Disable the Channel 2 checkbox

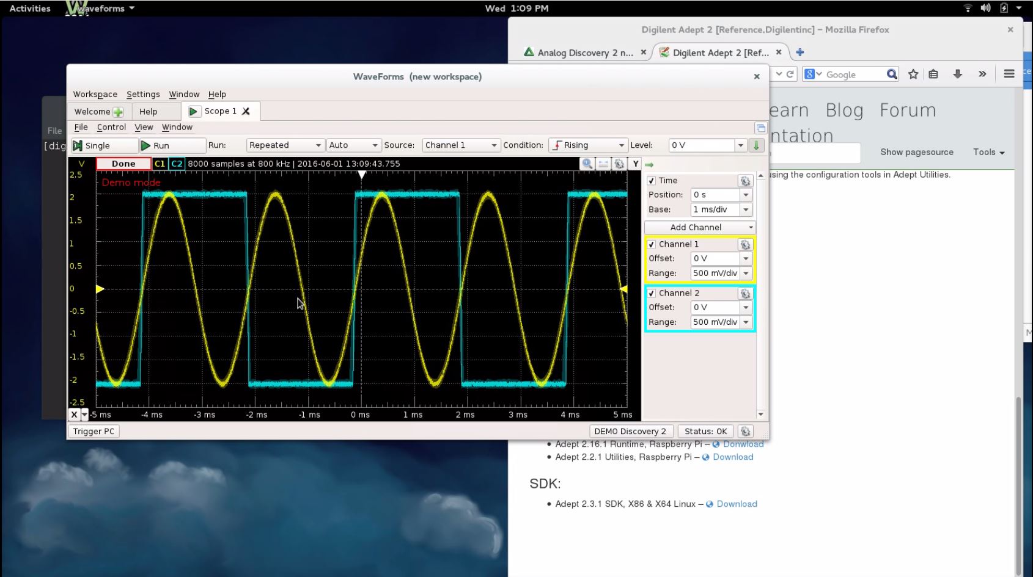(651, 293)
